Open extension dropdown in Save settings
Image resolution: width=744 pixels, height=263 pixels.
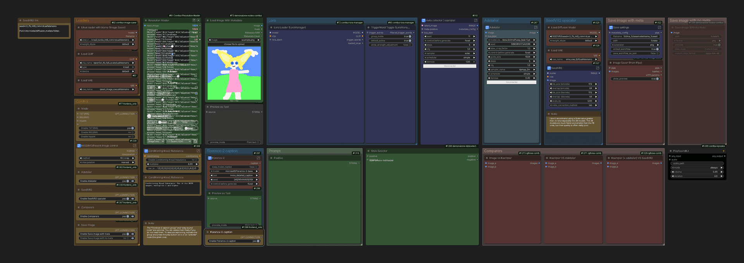coord(635,45)
